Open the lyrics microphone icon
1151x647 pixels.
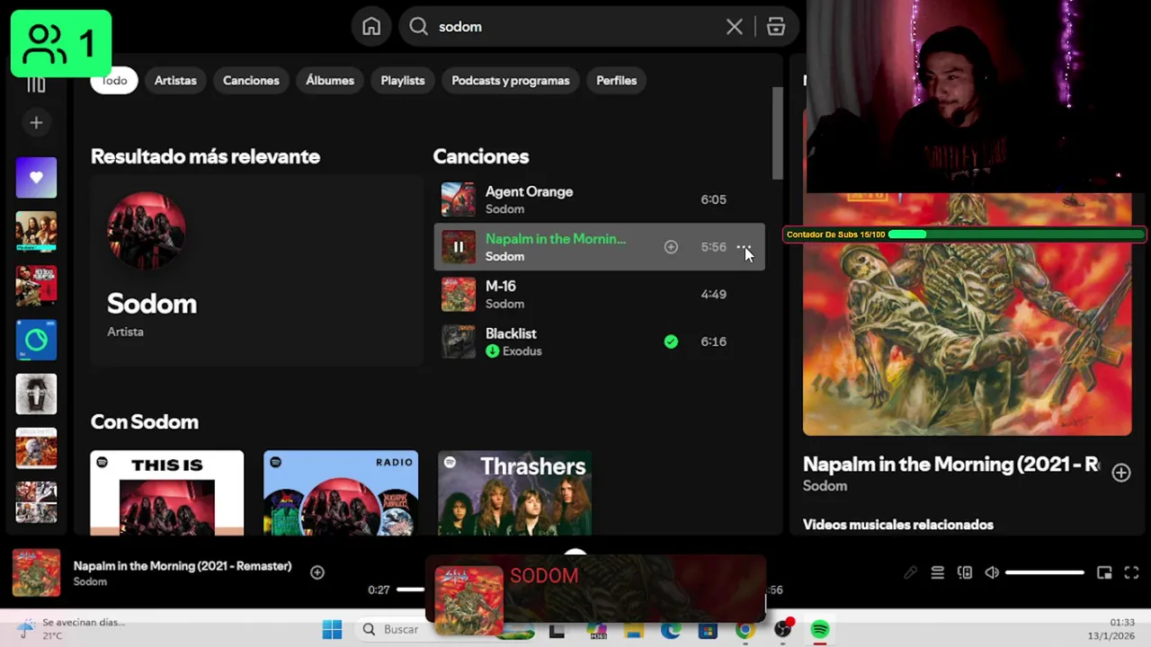click(910, 573)
